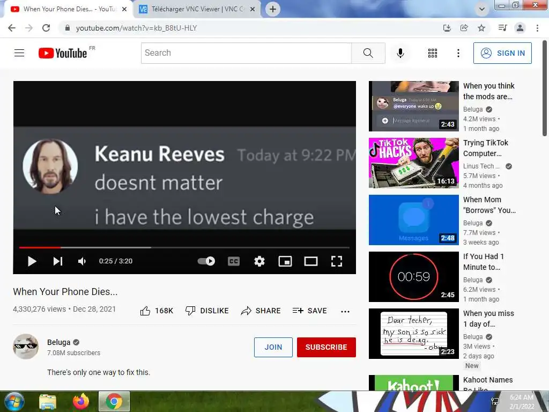Close the YouTube tab
549x412 pixels.
(x=124, y=9)
